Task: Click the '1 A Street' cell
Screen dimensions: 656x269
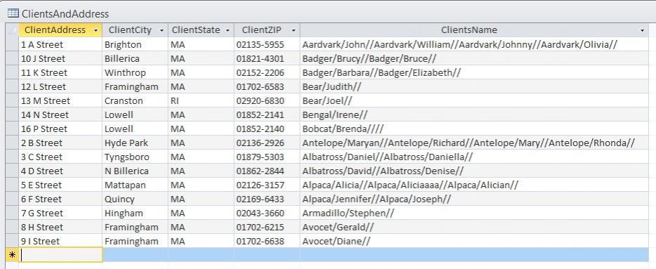Action: click(x=60, y=45)
